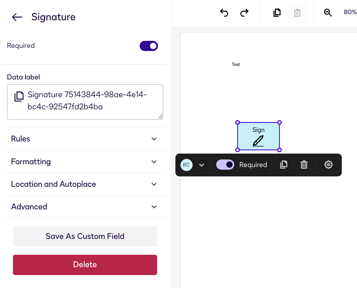357x288 pixels.
Task: Duplicate field via floating toolbar copy icon
Action: click(284, 165)
